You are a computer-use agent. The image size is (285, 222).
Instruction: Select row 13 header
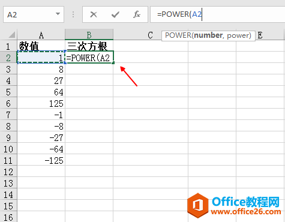click(x=8, y=183)
